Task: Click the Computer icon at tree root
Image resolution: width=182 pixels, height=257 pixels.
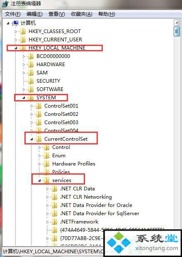Action: 16,23
